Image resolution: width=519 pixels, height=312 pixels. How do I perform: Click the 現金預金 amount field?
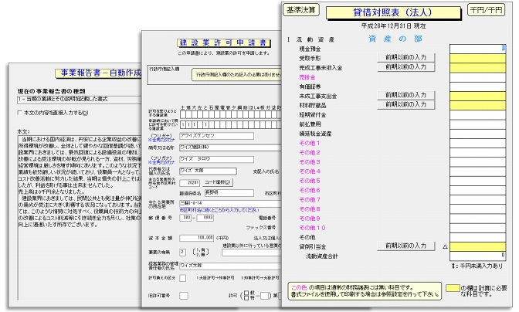click(x=477, y=49)
